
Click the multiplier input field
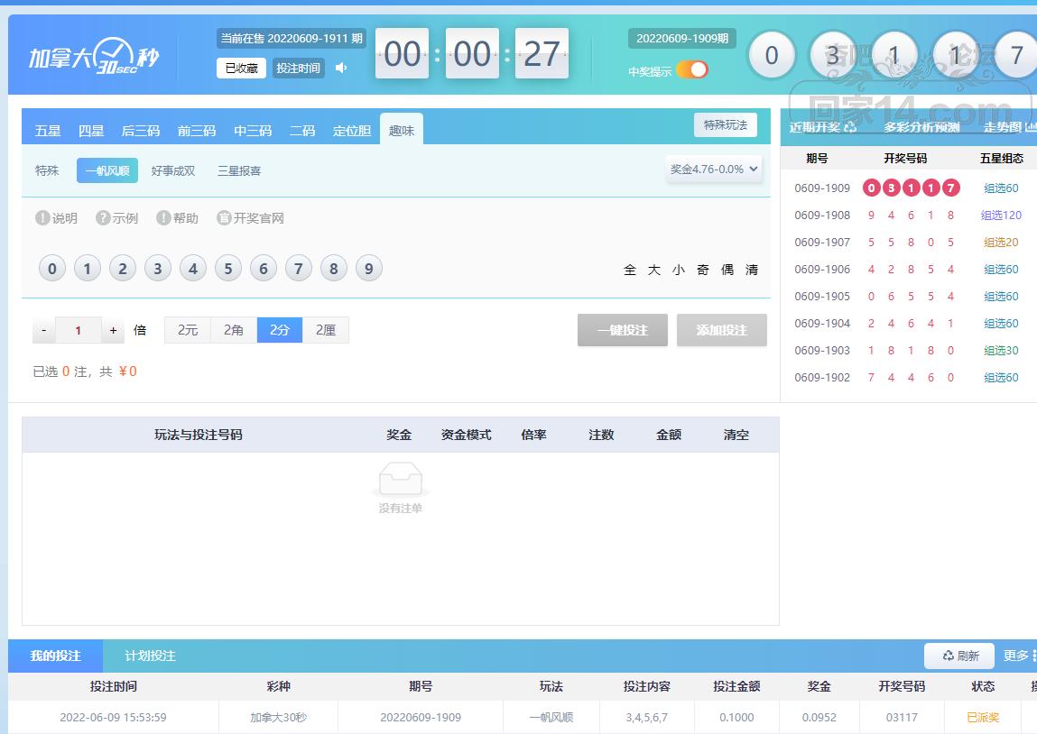point(78,331)
